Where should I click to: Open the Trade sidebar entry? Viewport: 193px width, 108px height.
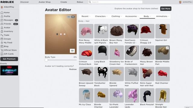[x=5, y=35]
